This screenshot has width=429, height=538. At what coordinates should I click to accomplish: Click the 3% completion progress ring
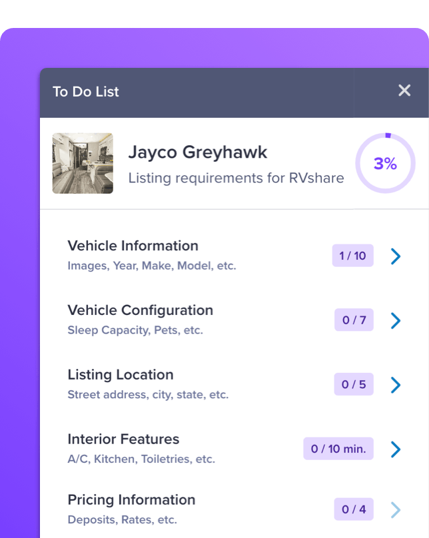[384, 164]
